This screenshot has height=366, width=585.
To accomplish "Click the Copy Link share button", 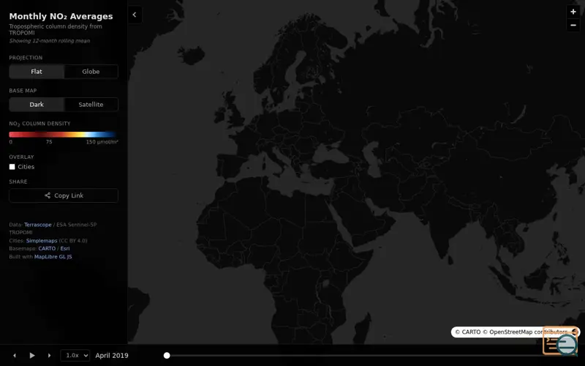I will point(64,195).
